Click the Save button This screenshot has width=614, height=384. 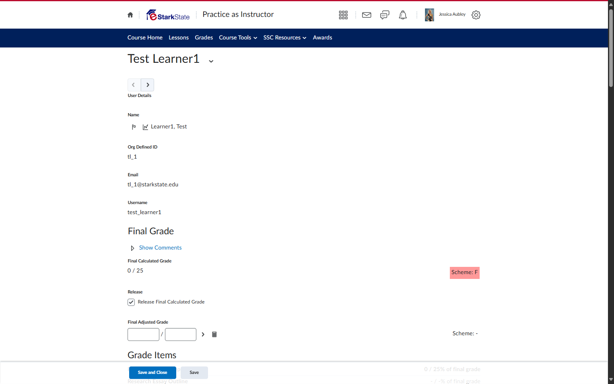point(194,373)
